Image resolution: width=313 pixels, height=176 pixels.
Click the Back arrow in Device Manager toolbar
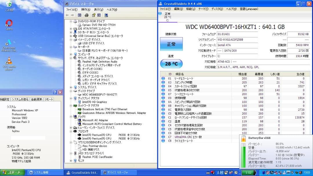(x=67, y=15)
